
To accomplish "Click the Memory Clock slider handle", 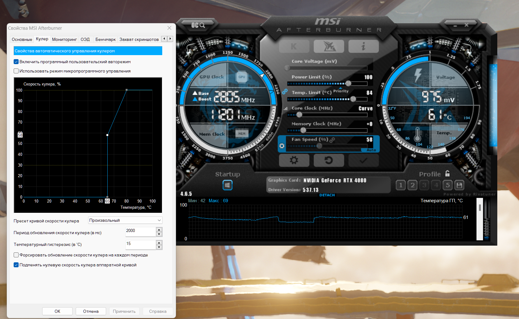I will point(303,130).
